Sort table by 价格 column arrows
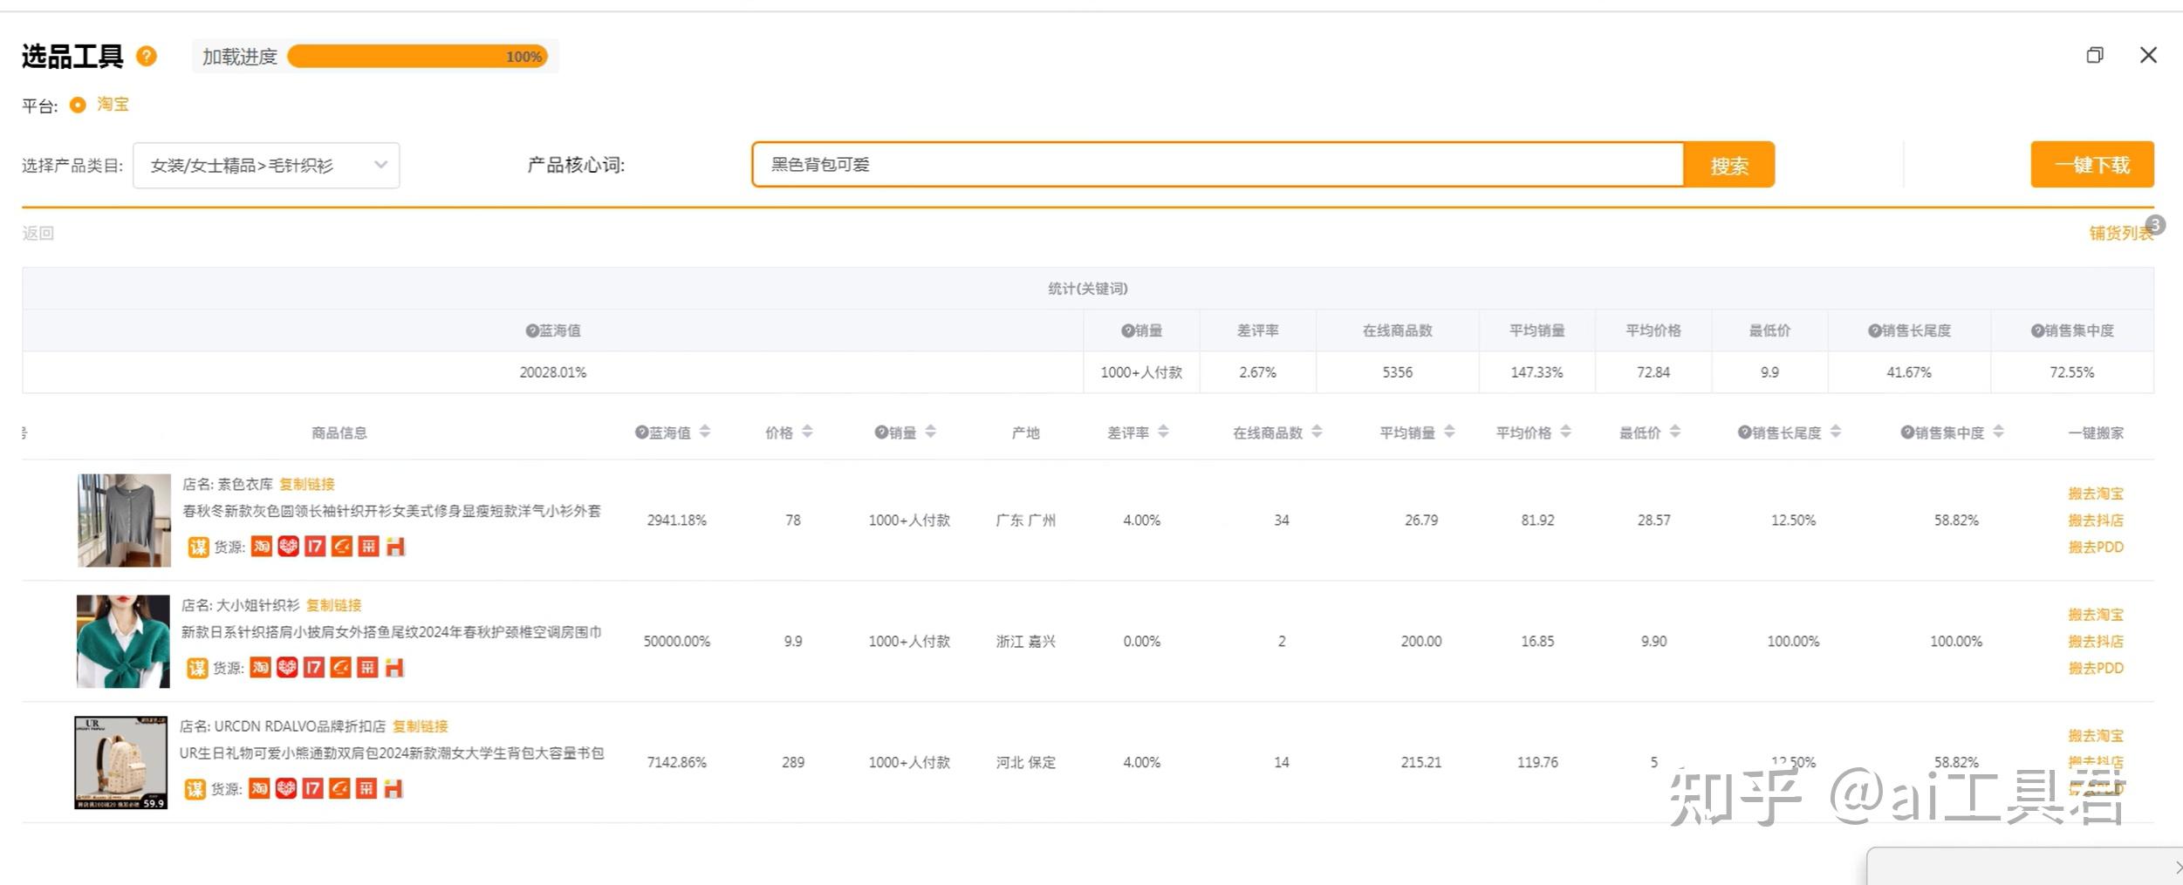2183x885 pixels. click(x=807, y=432)
